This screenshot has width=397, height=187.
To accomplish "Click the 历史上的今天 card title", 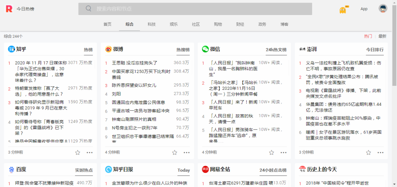I will point(322,169).
